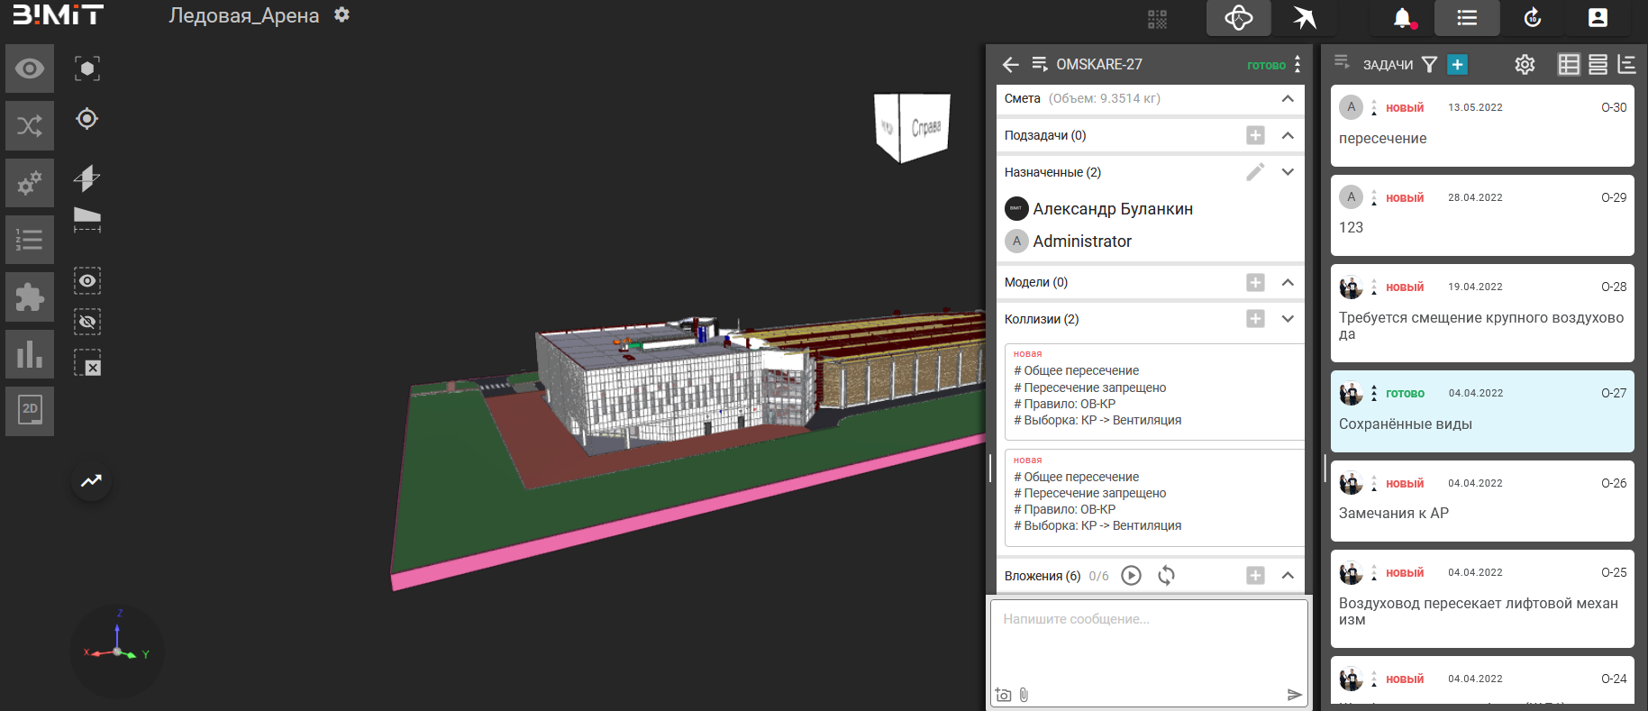Go back from task OMSKARE-27
The width and height of the screenshot is (1648, 711).
(x=1011, y=65)
